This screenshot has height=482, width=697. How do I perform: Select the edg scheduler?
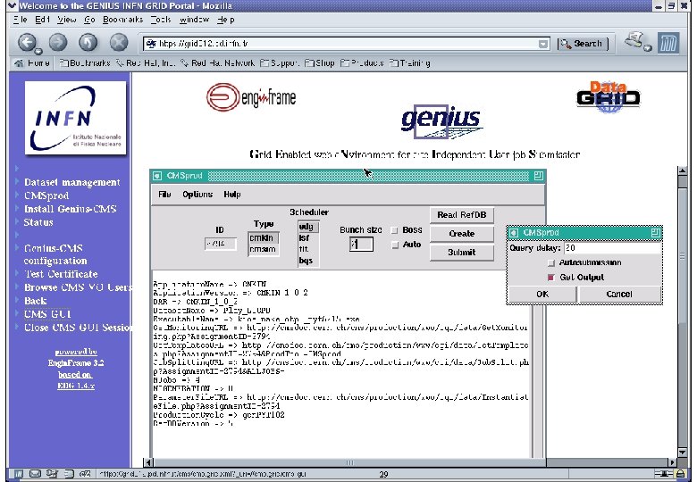[307, 227]
